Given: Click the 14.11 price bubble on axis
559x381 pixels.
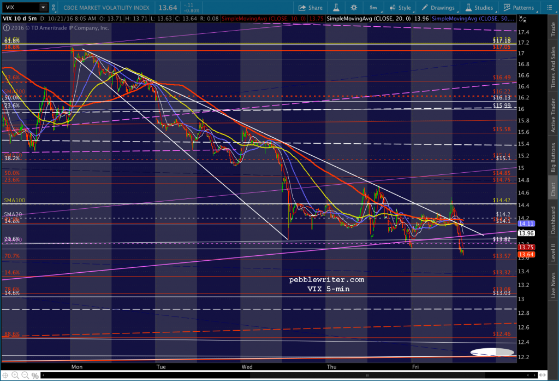Looking at the screenshot, I should coord(526,224).
